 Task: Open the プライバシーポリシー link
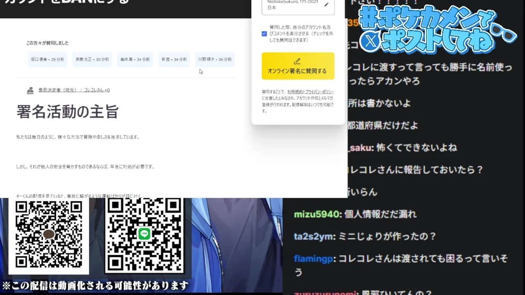pyautogui.click(x=320, y=92)
